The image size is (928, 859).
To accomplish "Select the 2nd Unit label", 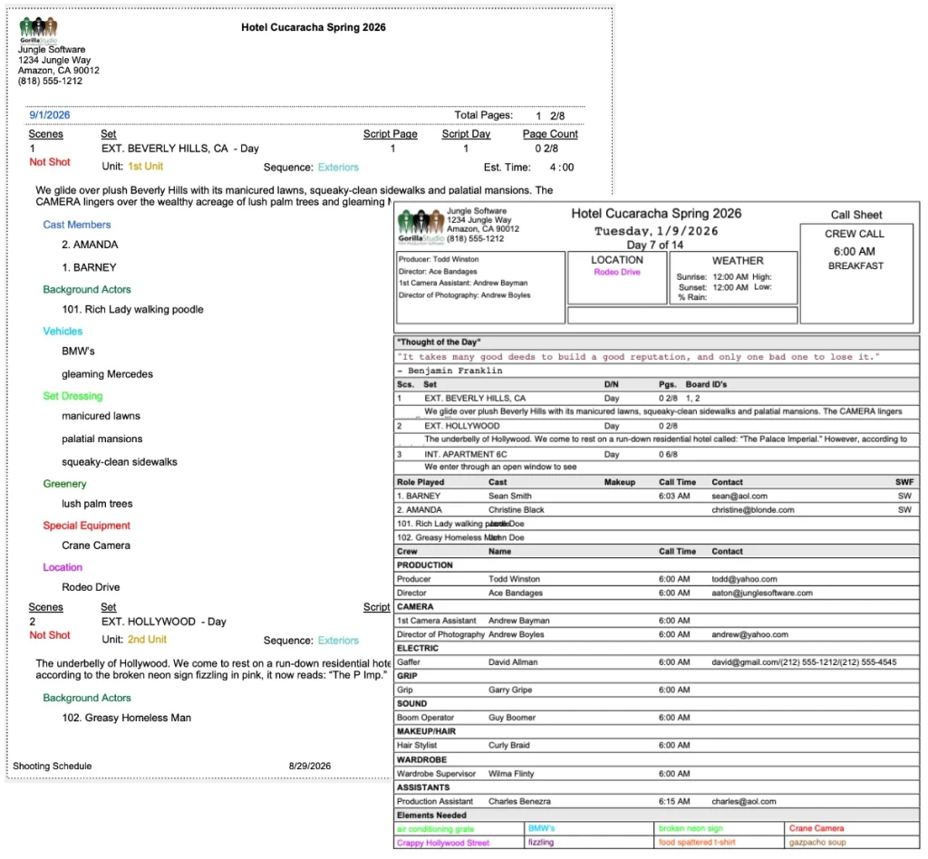I will 148,640.
